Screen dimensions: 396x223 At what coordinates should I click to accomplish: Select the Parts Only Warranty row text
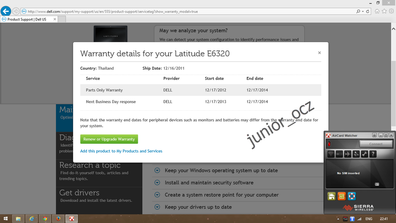tap(104, 90)
